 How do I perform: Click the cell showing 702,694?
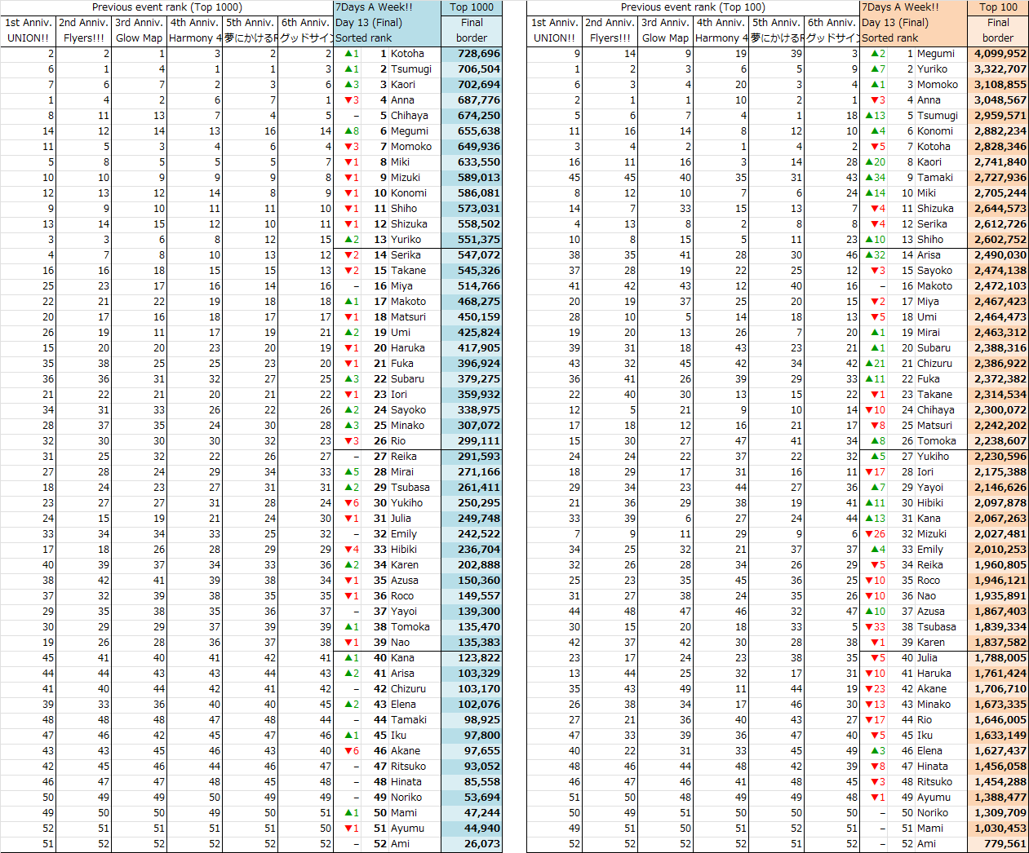pyautogui.click(x=472, y=85)
